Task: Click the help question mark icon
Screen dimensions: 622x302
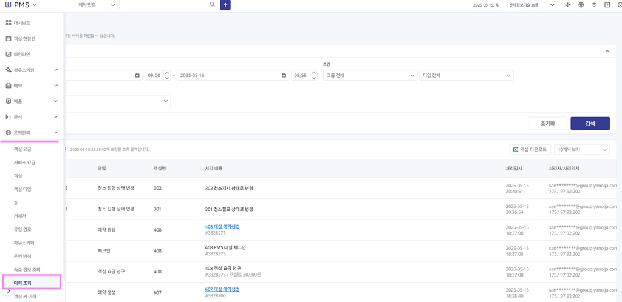Action: pos(607,5)
